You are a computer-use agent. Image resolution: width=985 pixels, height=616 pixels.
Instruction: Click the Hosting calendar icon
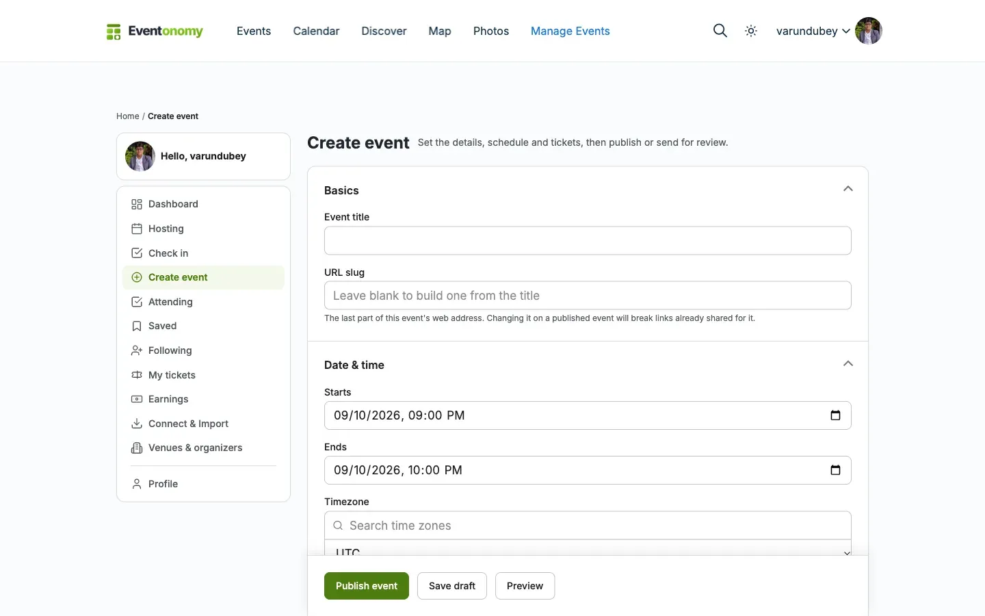(137, 229)
